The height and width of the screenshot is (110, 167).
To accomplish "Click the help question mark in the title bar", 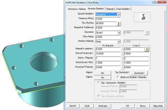I will click(155, 2).
